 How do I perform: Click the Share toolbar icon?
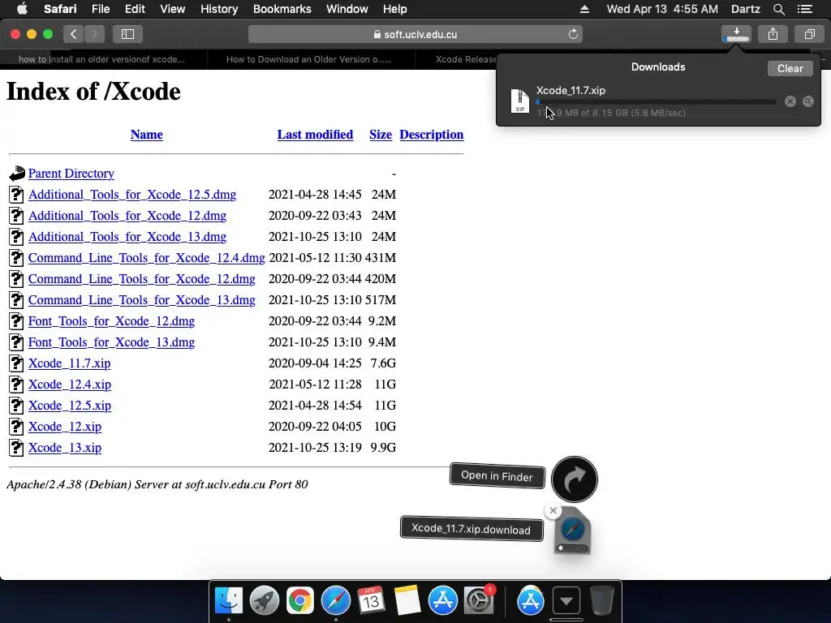pyautogui.click(x=773, y=34)
